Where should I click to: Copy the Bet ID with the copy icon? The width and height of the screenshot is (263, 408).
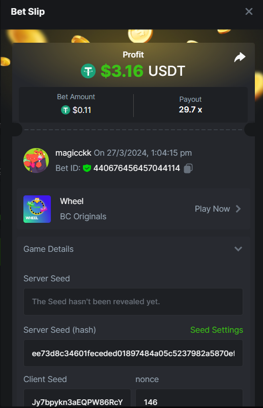188,168
